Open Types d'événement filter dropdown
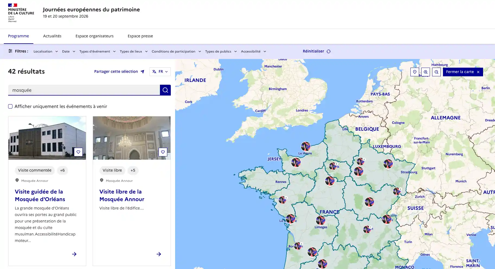 (x=97, y=51)
